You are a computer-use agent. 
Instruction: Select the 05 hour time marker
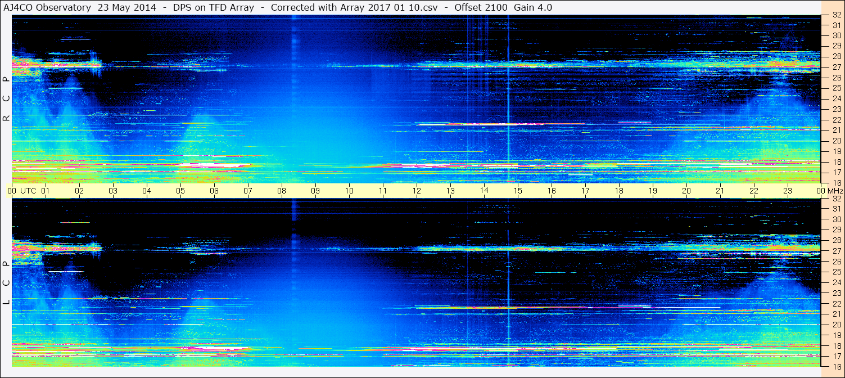pos(180,191)
